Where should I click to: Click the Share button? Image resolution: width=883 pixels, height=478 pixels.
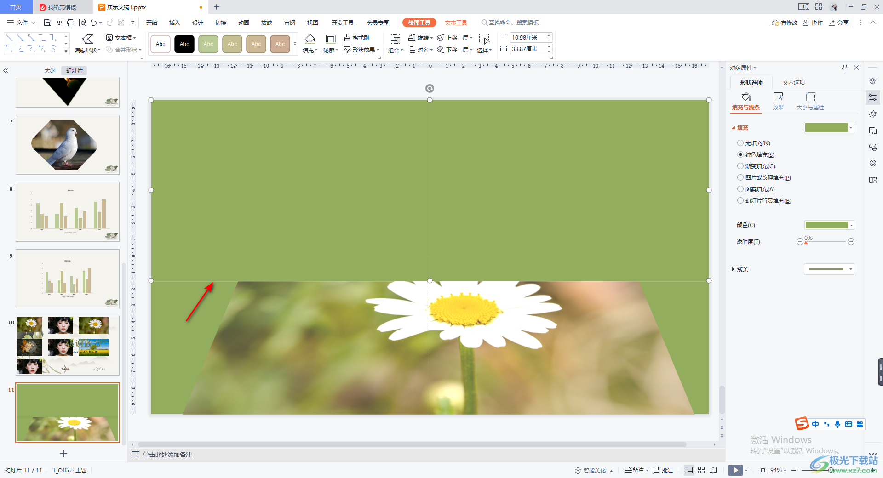tap(839, 23)
